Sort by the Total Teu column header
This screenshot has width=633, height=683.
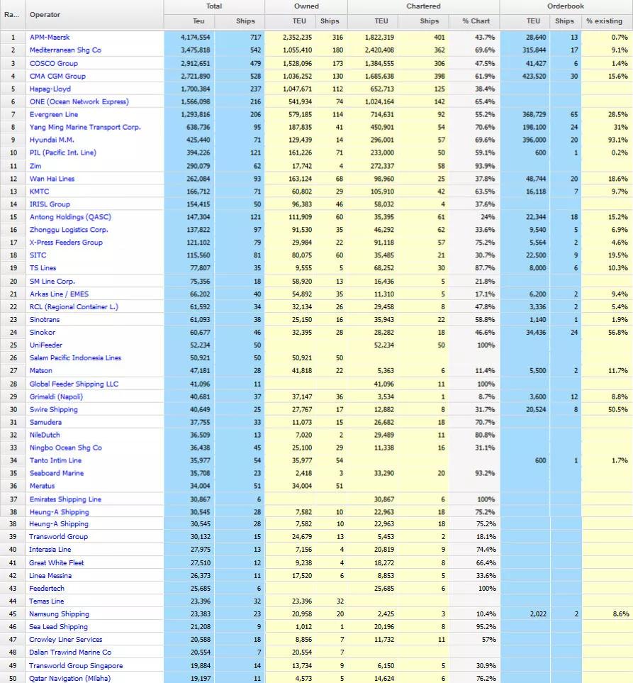[189, 21]
